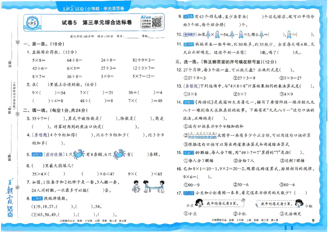Click the problem '64÷8='
The height and width of the screenshot is (232, 329).
(74, 60)
